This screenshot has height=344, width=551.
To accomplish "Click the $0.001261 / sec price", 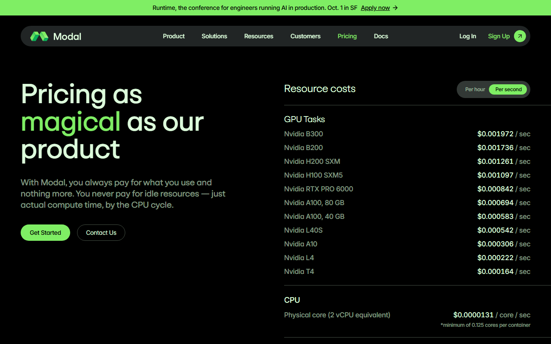I will click(504, 161).
